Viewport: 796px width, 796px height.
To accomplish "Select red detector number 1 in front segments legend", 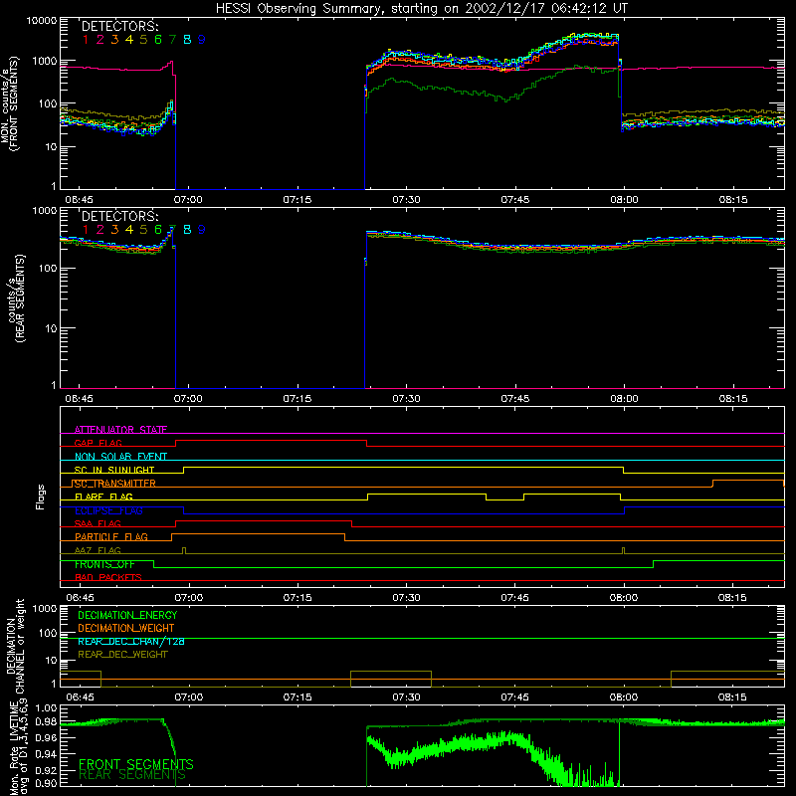I will [86, 40].
